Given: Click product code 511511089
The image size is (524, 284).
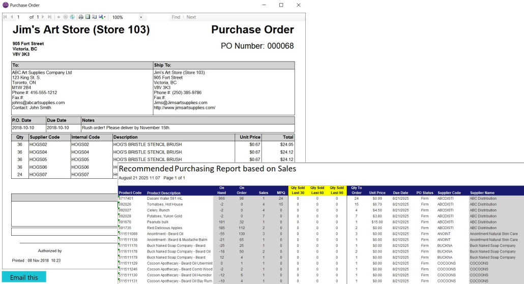Looking at the screenshot, I should (x=128, y=234).
